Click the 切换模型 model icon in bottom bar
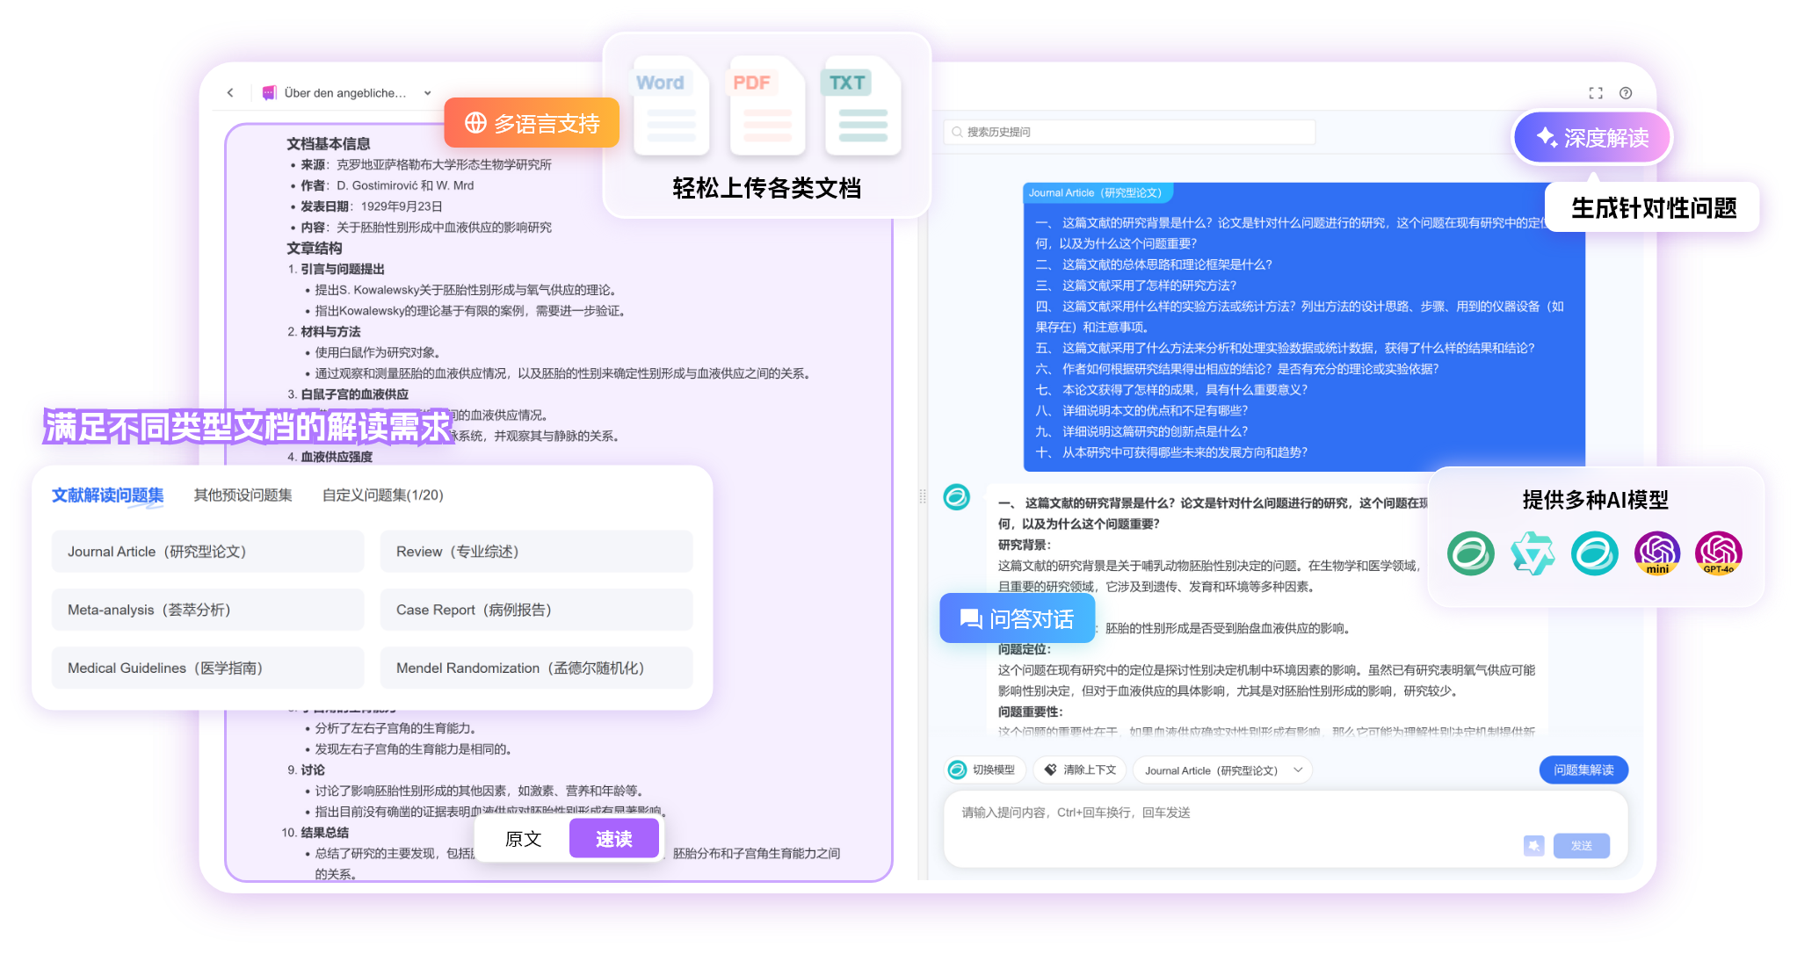This screenshot has width=1797, height=961. [x=956, y=769]
